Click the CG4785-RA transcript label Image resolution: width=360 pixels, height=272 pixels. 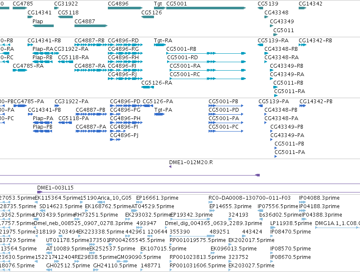[28, 66]
